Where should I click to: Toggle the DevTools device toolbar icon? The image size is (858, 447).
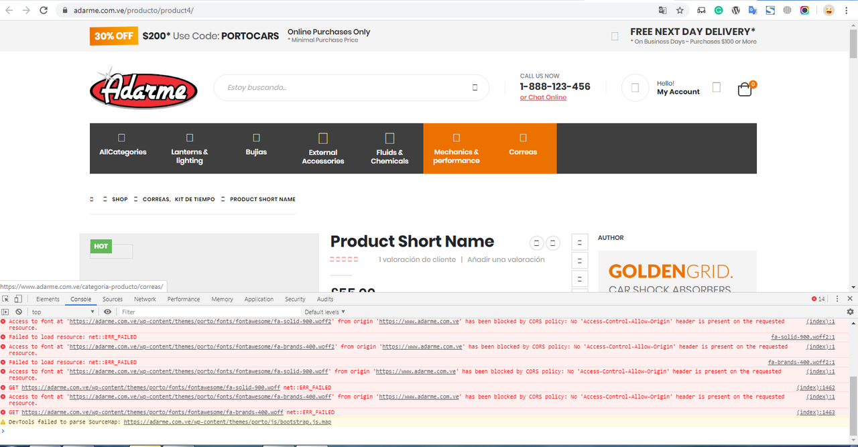pos(18,299)
